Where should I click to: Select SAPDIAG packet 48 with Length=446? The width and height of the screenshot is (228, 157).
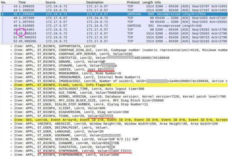tap(114, 26)
